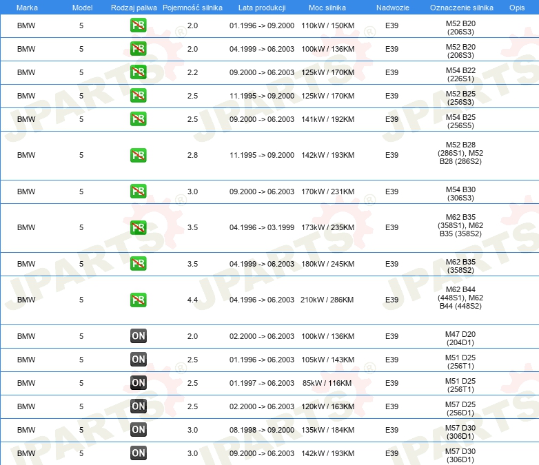539x465 pixels.
Task: Click the Oznaczenie silnika column header
Action: pyautogui.click(x=461, y=7)
